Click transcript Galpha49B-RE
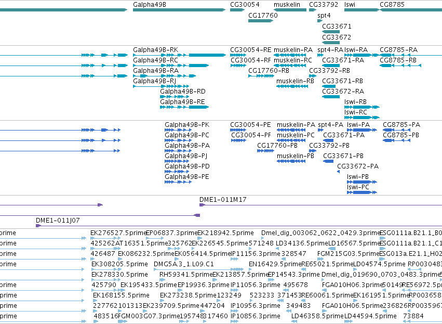Image resolution: width=442 pixels, height=324 pixels. [182, 102]
